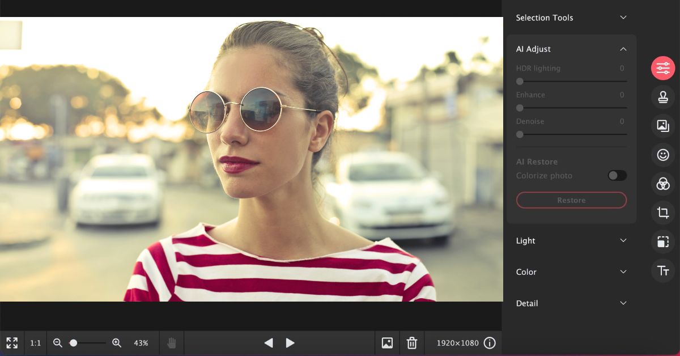Click the photo in the canvas
680x356 pixels.
(251, 159)
